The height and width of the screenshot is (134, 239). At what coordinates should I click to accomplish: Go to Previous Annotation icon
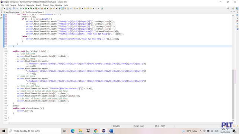click(x=80, y=9)
